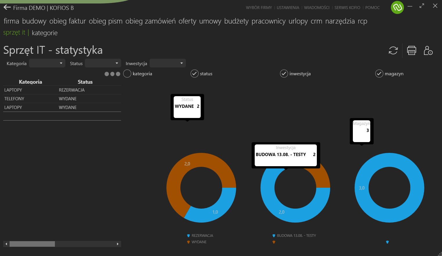Switch to the kategorie submenu tab
This screenshot has height=256, width=442.
tap(45, 33)
